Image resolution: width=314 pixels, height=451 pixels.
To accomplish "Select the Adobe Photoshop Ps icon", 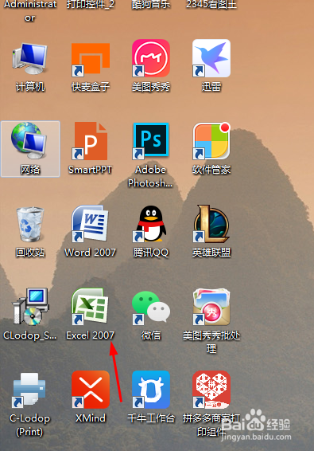I will pos(151,141).
